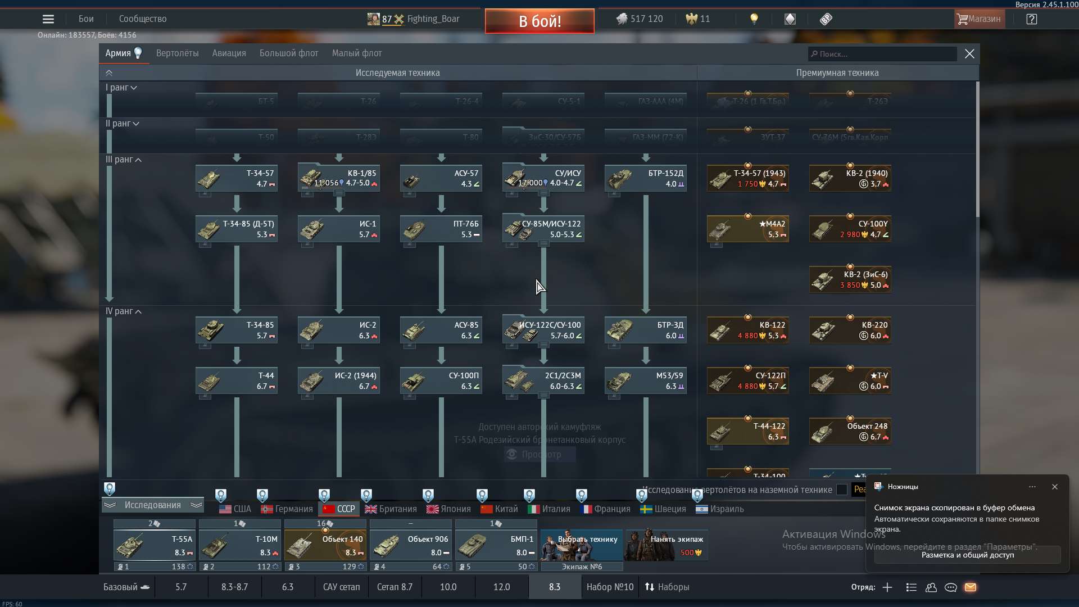Switch to the Большой флот tab

click(289, 53)
